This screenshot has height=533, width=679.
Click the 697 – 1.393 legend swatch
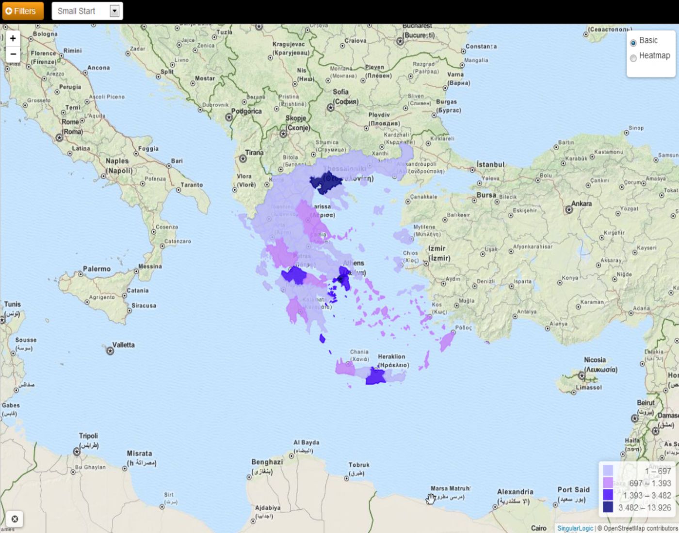[x=608, y=483]
